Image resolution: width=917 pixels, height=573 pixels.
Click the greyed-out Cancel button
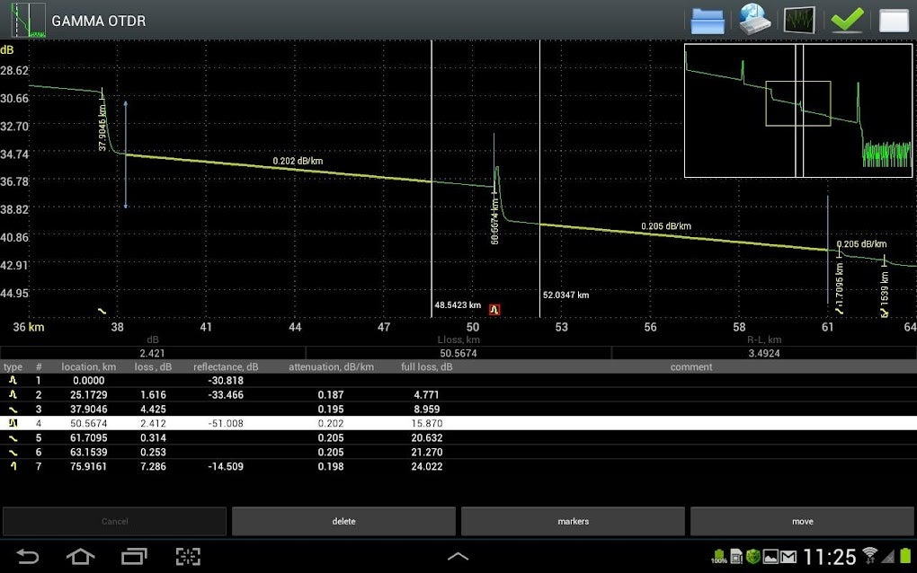coord(114,521)
